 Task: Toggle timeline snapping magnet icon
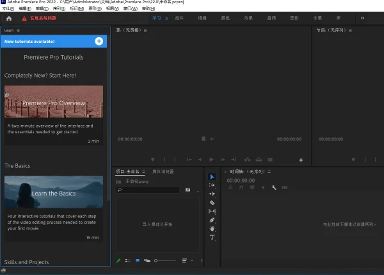coord(241,188)
